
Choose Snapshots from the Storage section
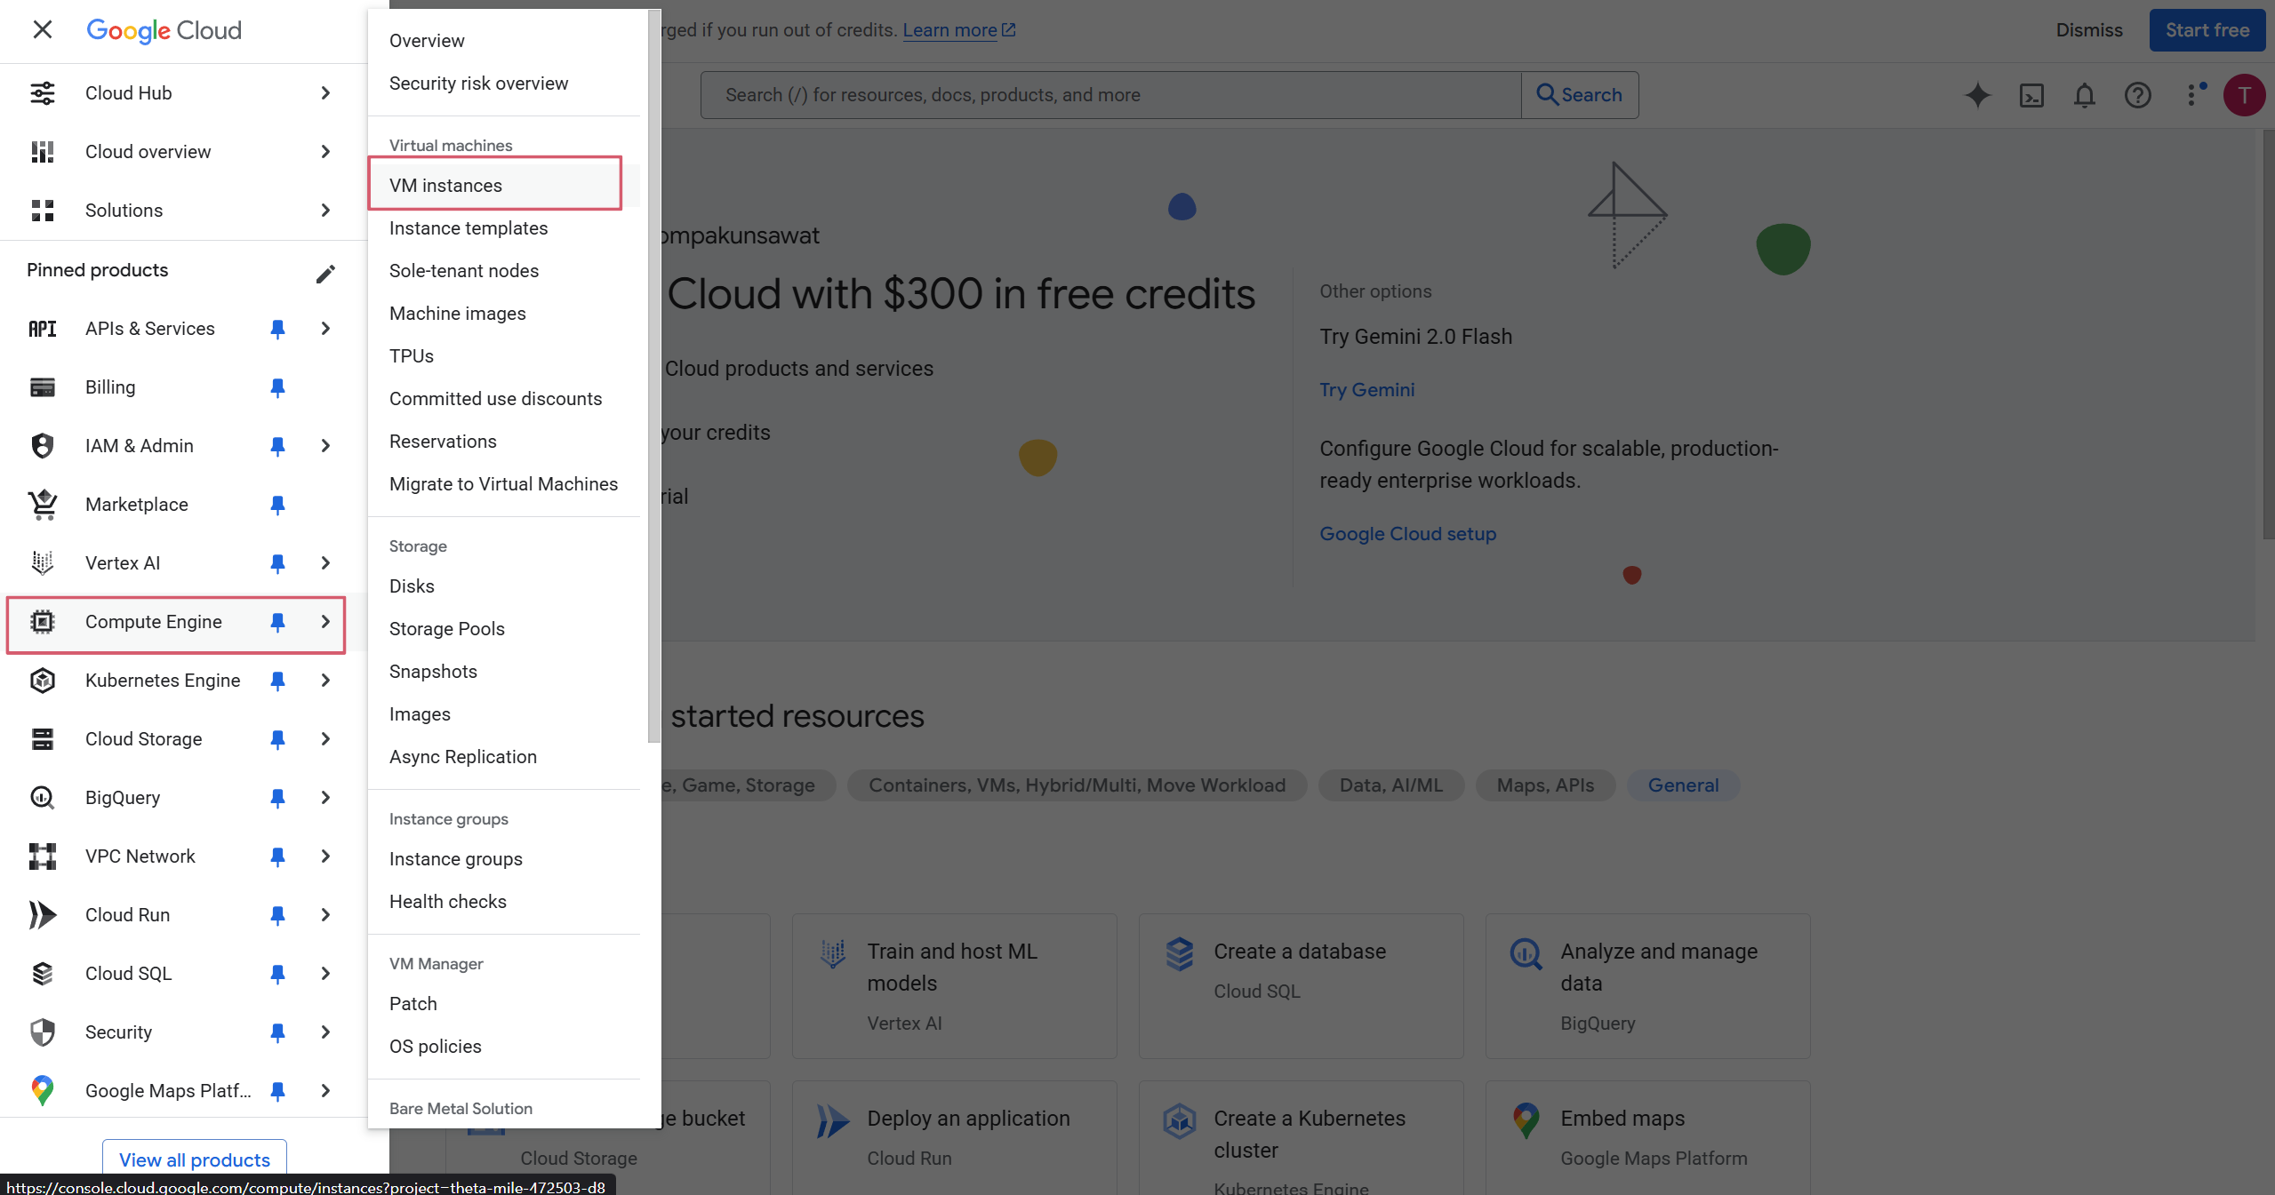[433, 672]
